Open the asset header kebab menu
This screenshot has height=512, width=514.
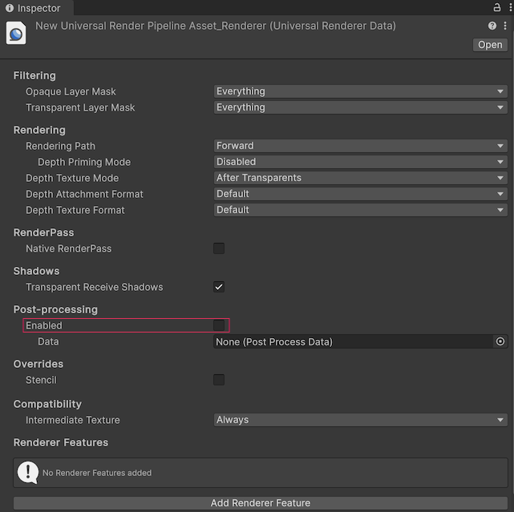(504, 26)
